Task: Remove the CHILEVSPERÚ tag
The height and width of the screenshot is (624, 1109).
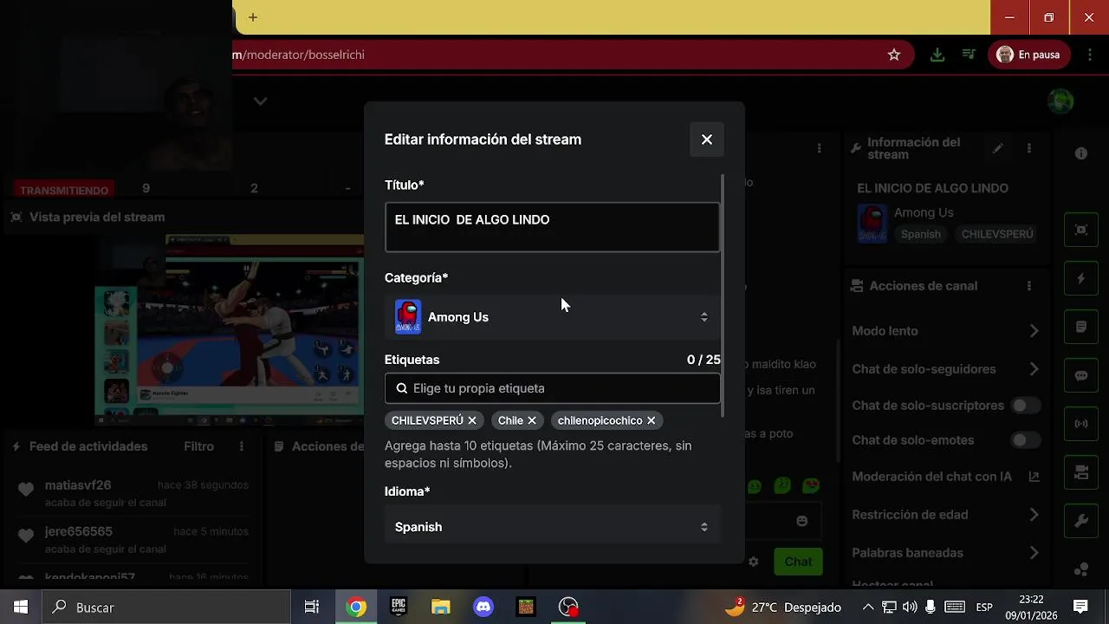Action: (x=472, y=420)
